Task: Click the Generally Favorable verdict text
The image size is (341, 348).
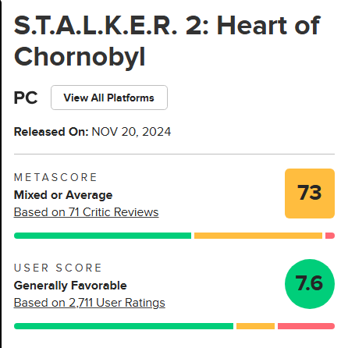Action: (x=70, y=286)
